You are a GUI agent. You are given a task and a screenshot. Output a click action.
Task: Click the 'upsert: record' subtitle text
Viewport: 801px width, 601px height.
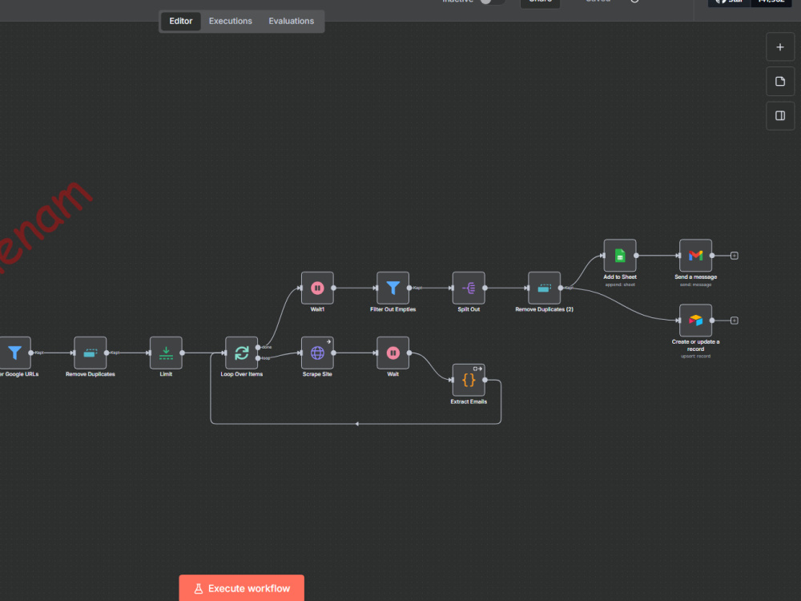pos(695,357)
